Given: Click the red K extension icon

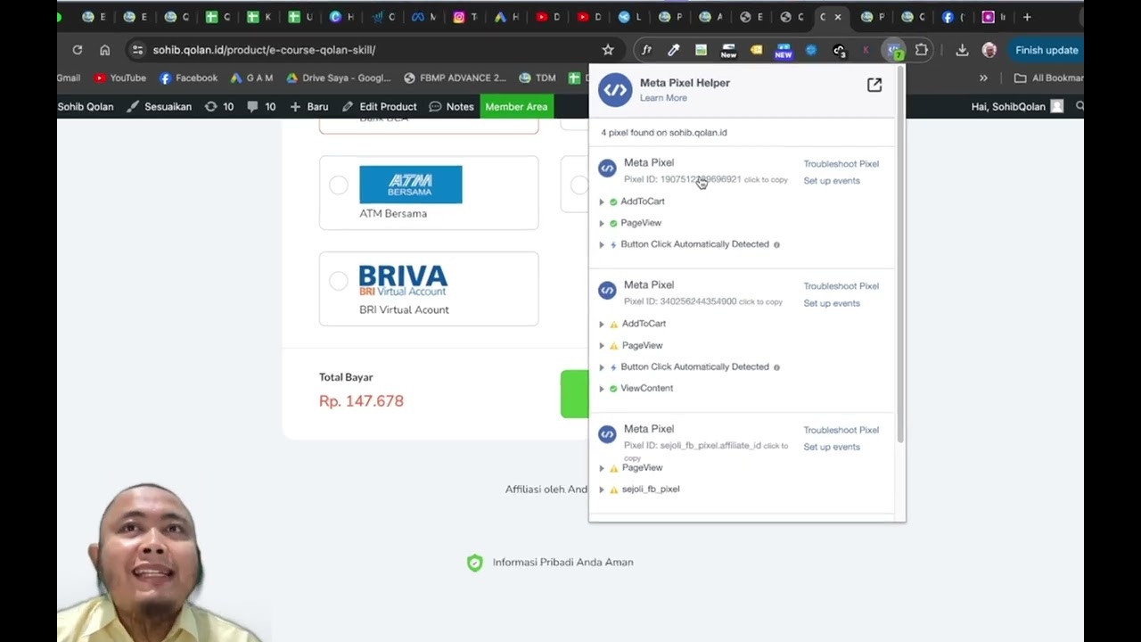Looking at the screenshot, I should click(866, 50).
